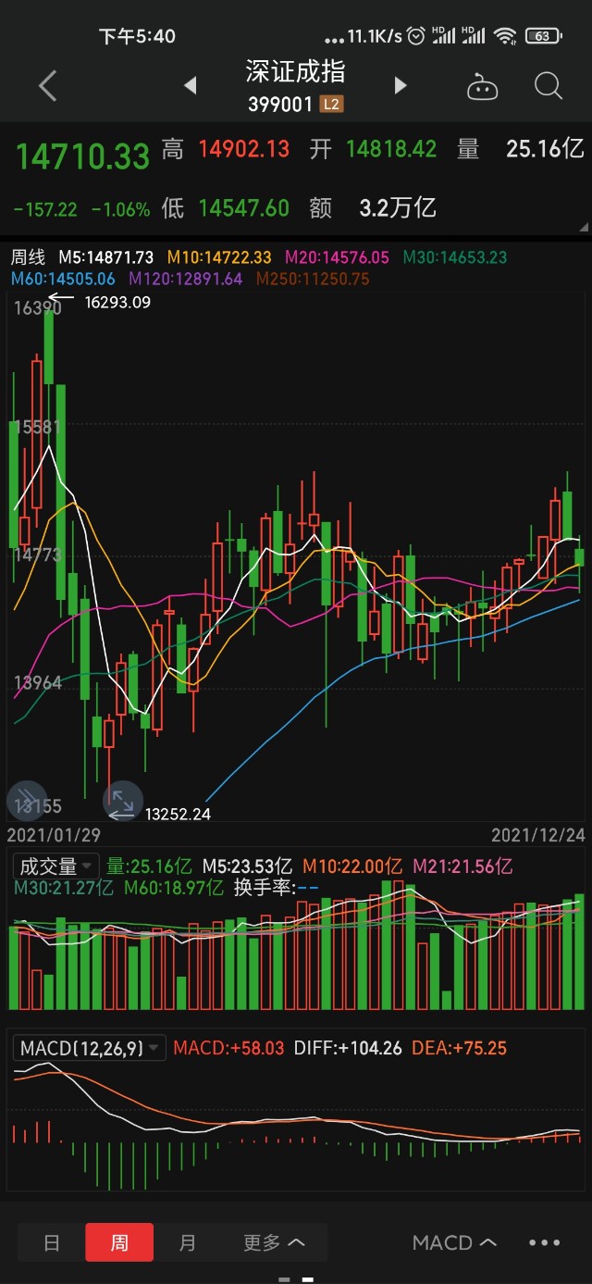Image resolution: width=592 pixels, height=1284 pixels.
Task: Tap the MACD:+58.03 value
Action: coord(228,1048)
